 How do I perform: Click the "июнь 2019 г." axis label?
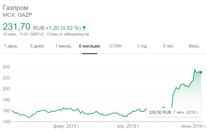tap(193, 126)
